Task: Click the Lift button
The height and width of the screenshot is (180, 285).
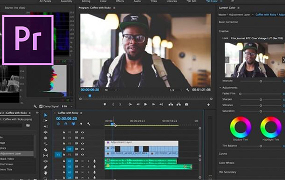Action: (x=170, y=104)
